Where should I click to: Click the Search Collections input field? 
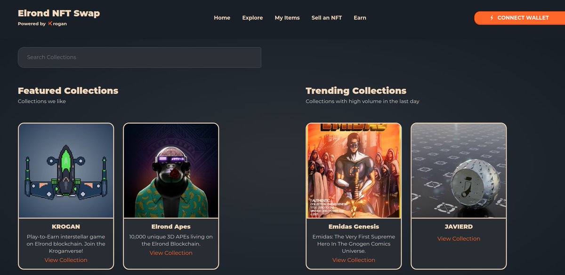[139, 57]
